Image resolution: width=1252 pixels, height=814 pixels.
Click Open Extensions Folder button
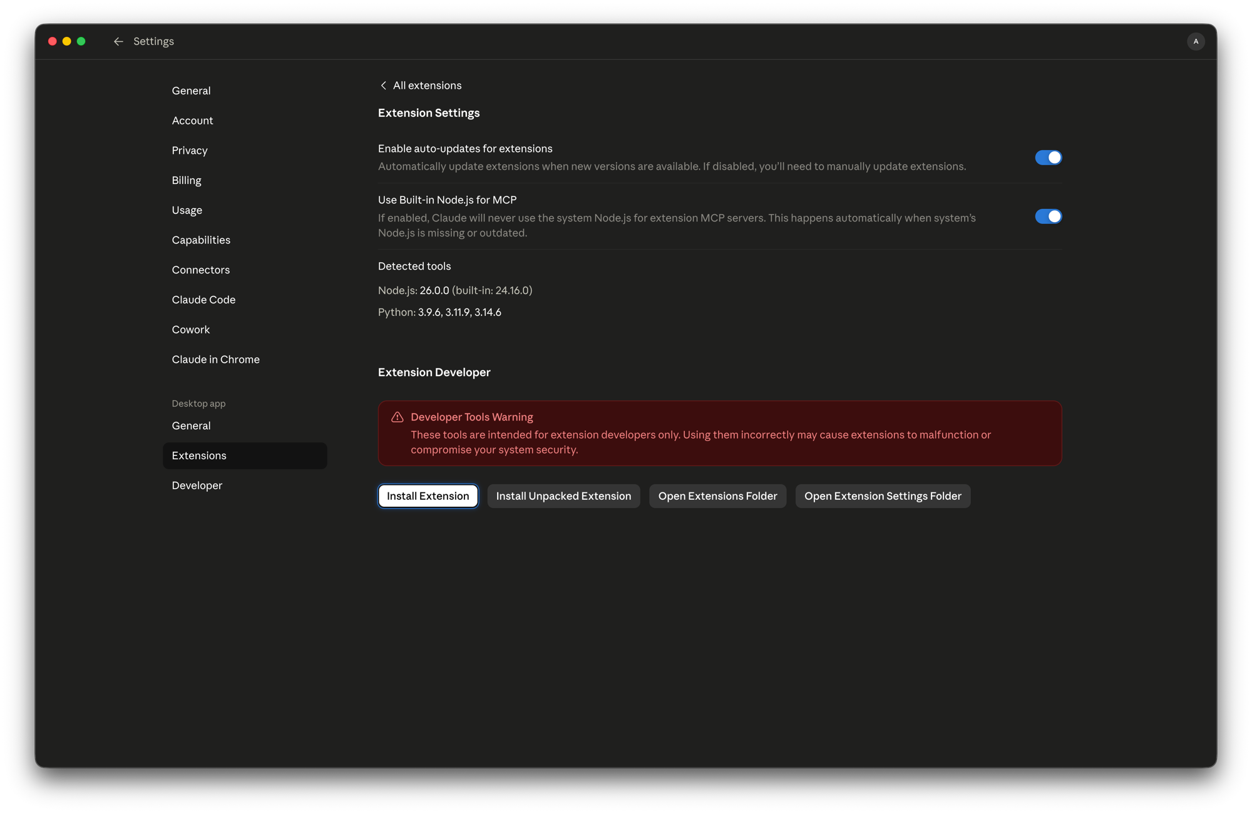tap(717, 496)
